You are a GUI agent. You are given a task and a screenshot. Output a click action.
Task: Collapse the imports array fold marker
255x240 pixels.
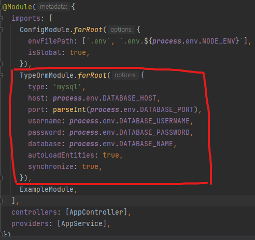click(1, 18)
